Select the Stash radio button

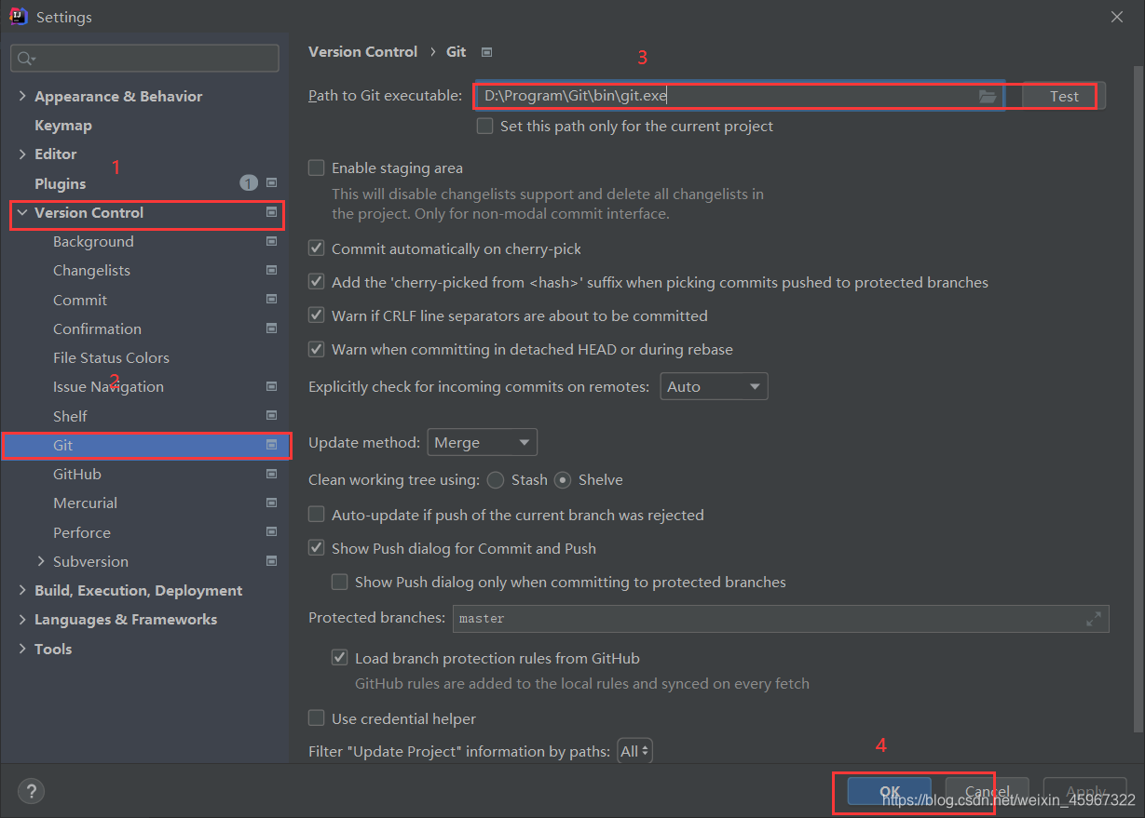click(496, 480)
